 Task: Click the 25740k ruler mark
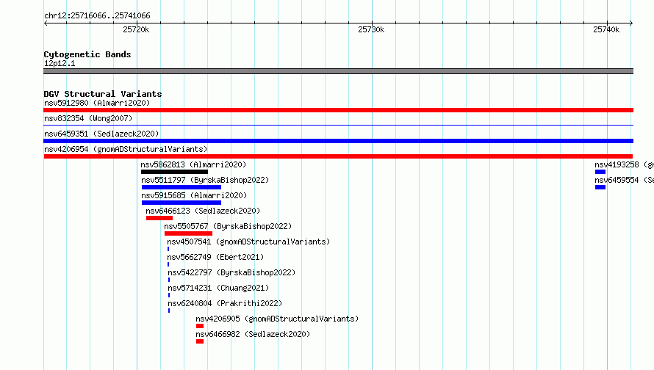(x=606, y=29)
